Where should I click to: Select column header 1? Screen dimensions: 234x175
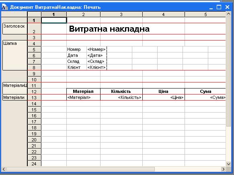coord(54,14)
